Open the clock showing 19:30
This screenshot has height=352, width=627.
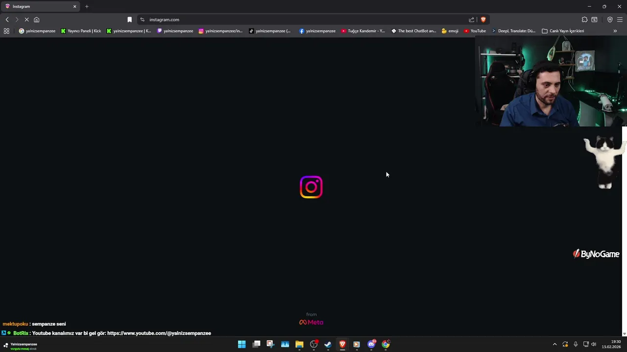point(611,344)
